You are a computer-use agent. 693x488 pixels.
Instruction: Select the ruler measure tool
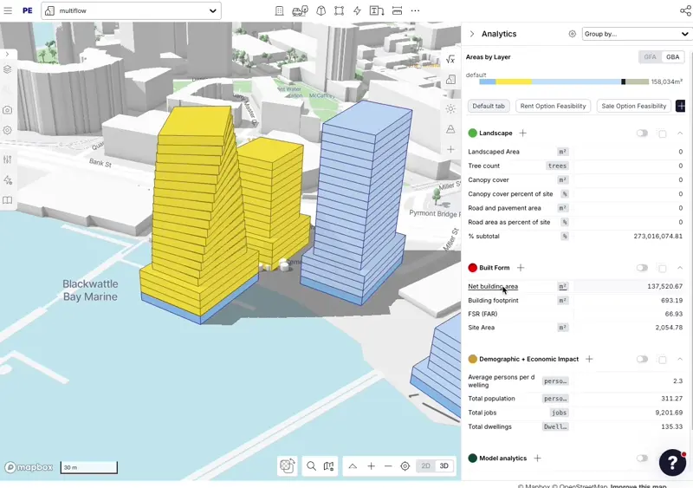tap(398, 10)
